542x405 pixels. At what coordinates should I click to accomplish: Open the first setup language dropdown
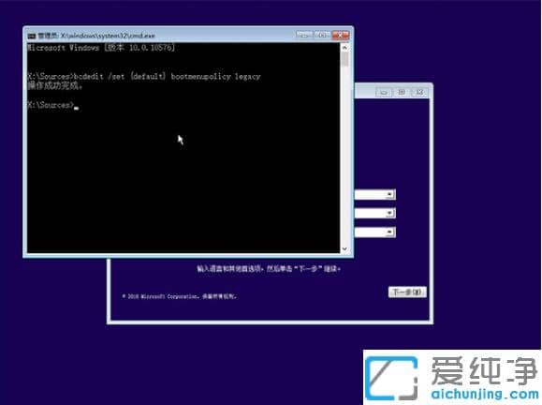coord(375,195)
